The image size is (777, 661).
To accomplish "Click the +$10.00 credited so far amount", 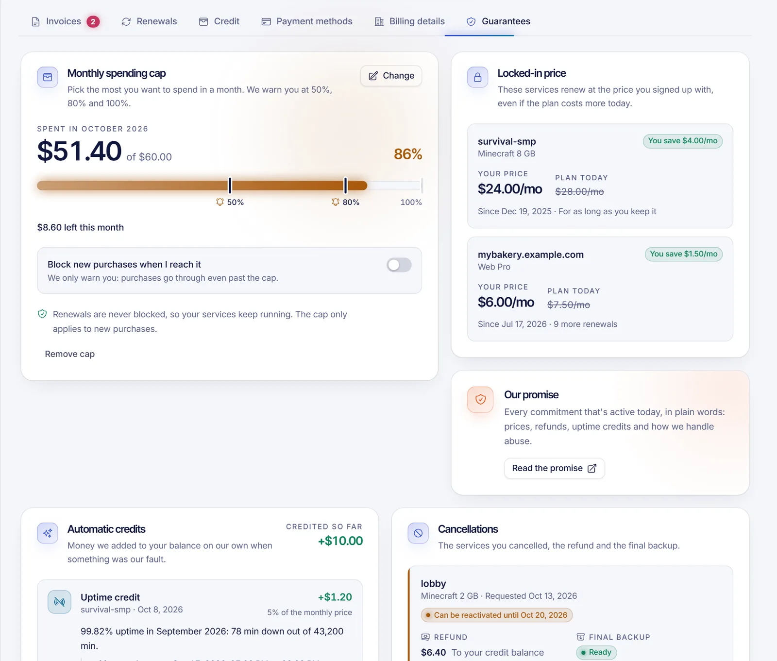I will click(340, 541).
